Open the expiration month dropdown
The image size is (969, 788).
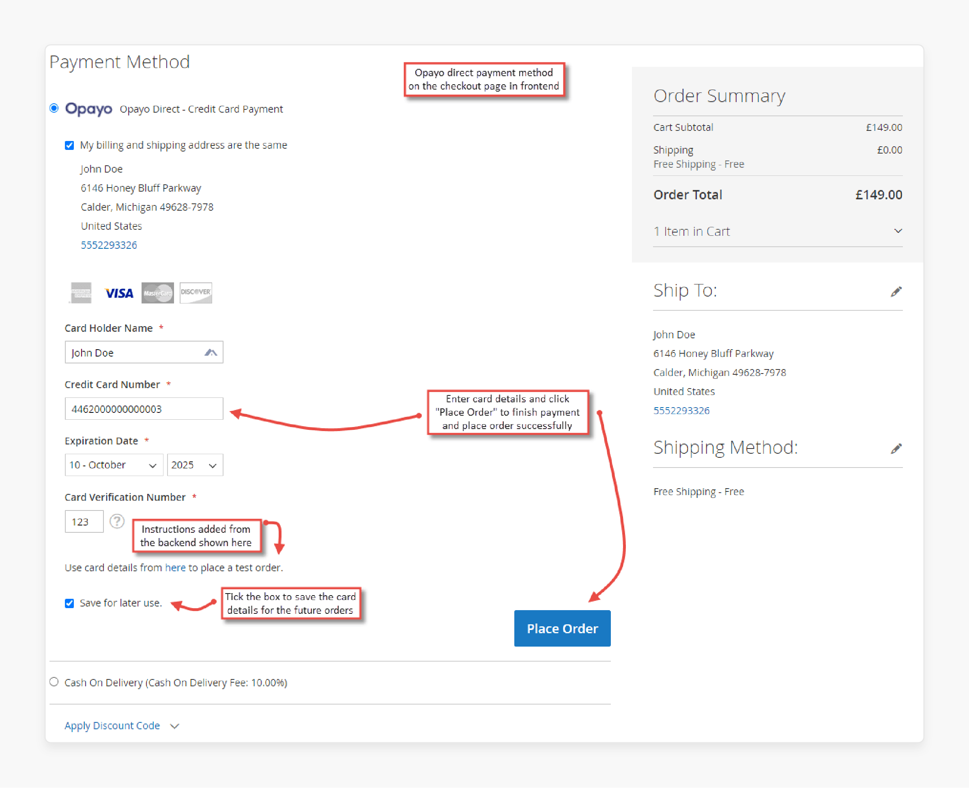(x=114, y=465)
